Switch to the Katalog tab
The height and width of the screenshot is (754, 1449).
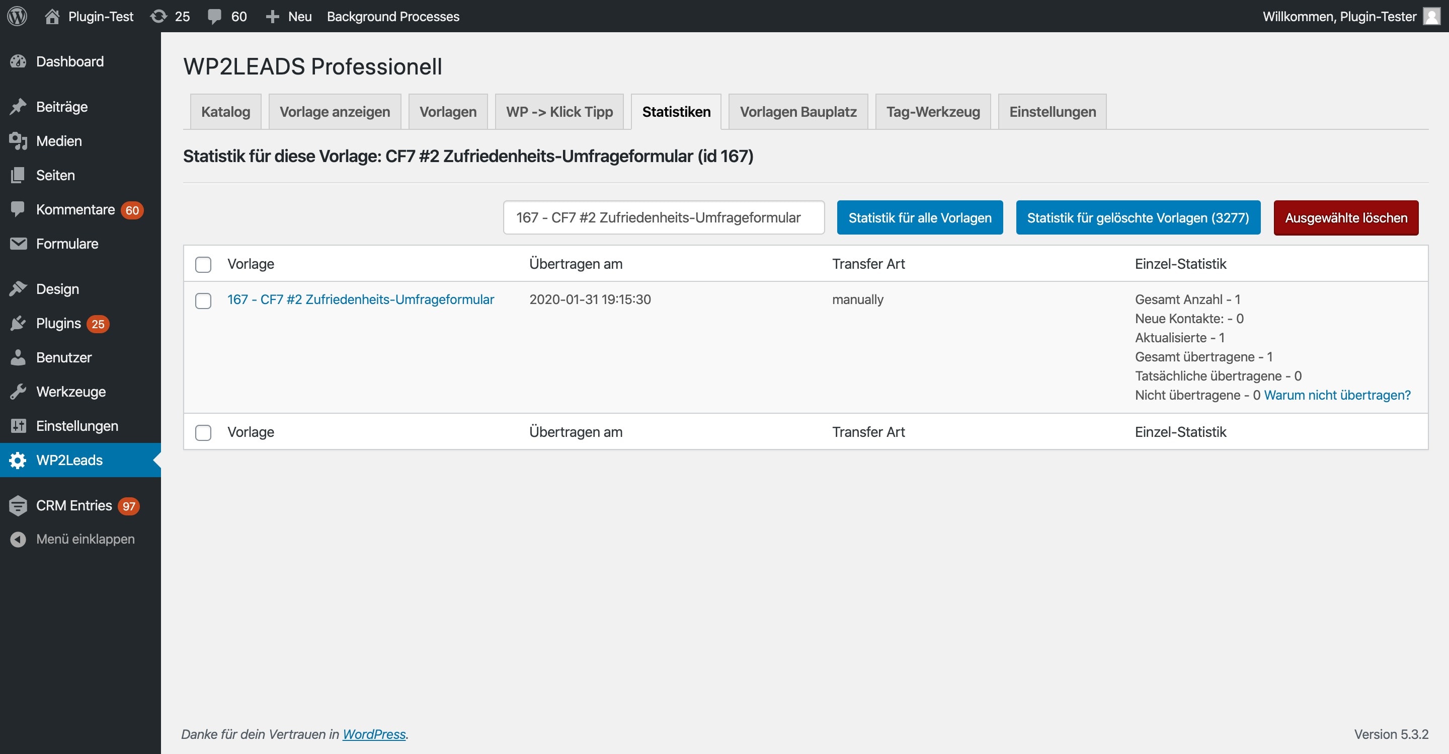coord(225,111)
